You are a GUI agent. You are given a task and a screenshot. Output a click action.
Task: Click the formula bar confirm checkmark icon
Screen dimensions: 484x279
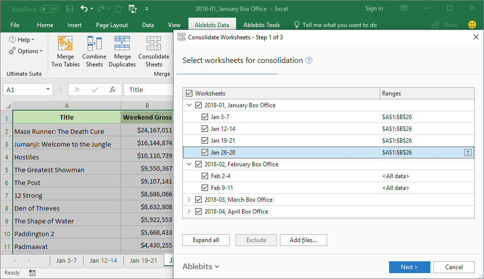coord(95,90)
